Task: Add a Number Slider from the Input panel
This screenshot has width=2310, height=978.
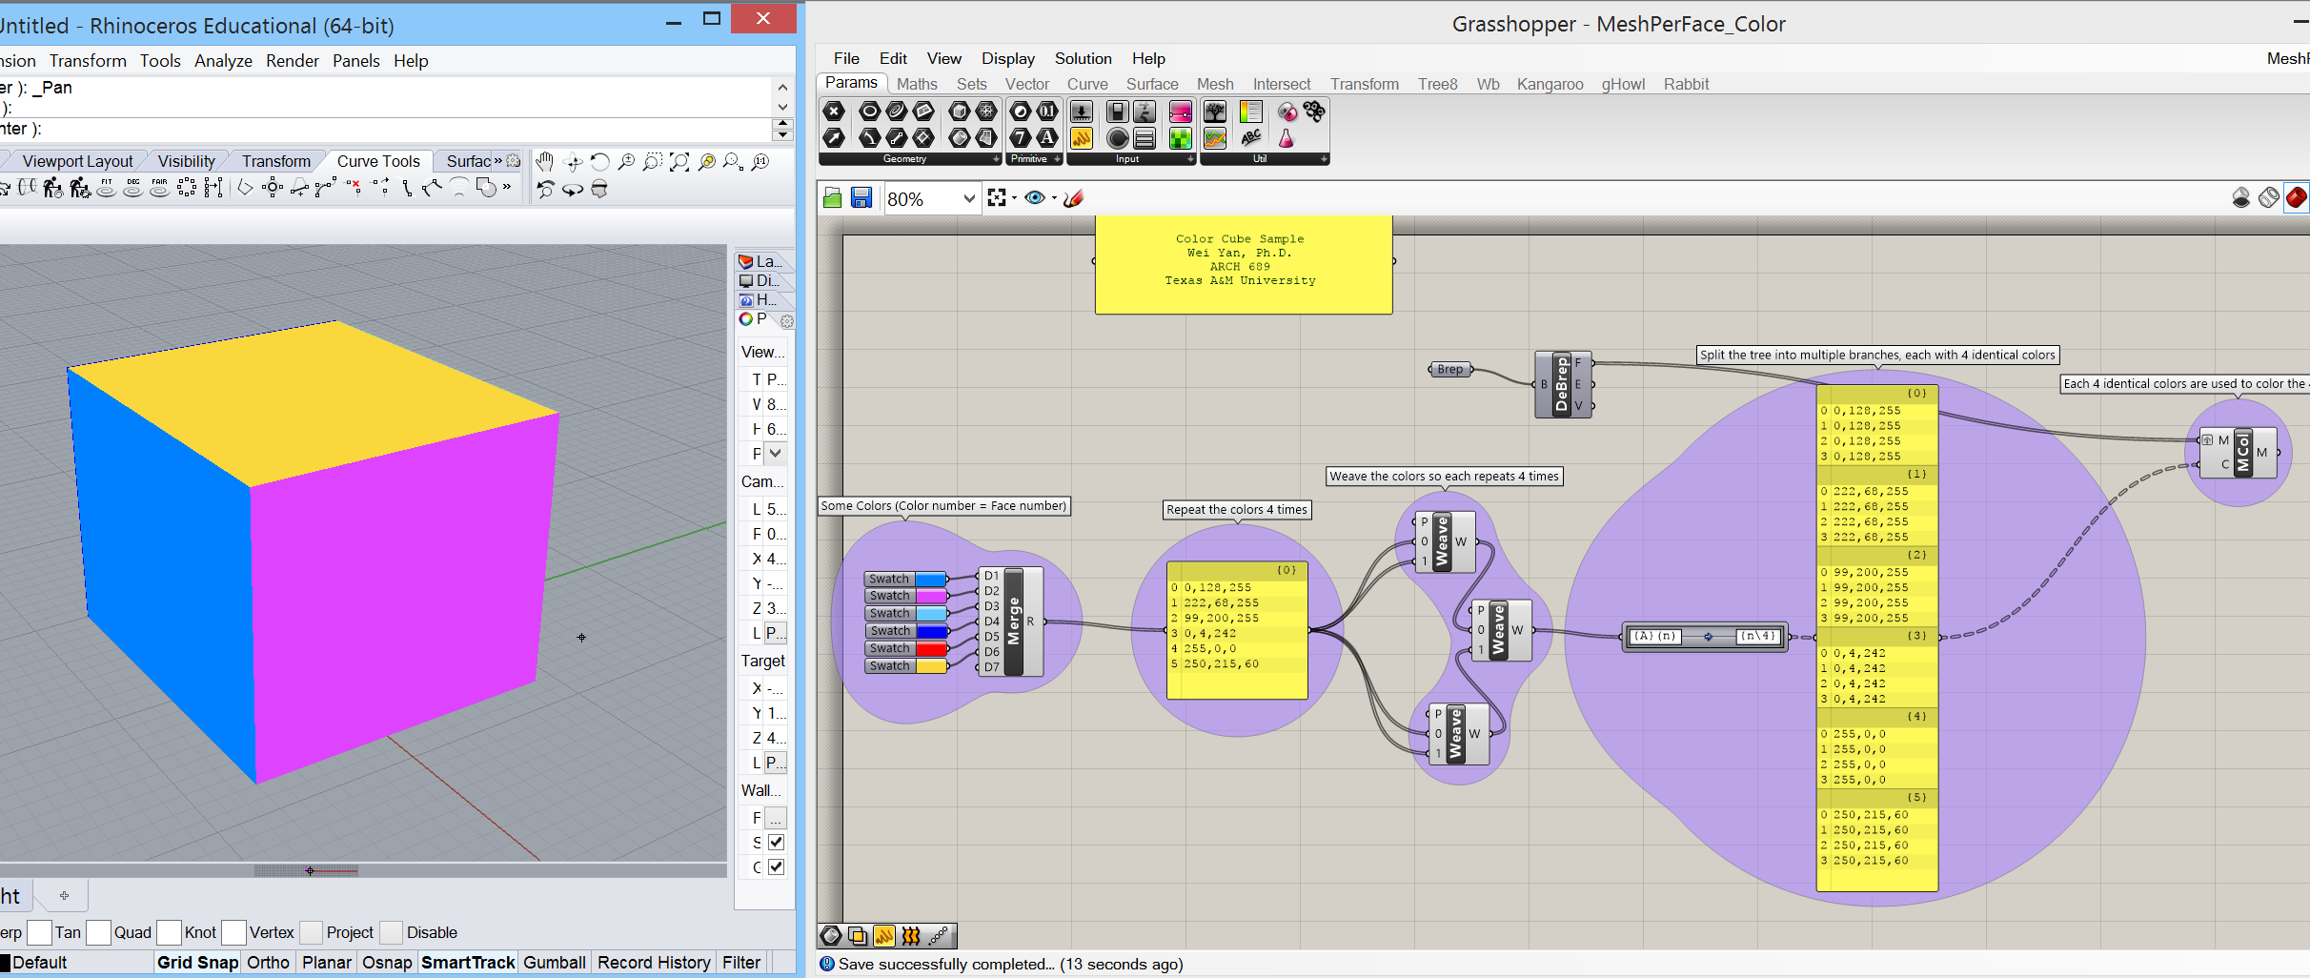Action: click(1082, 112)
